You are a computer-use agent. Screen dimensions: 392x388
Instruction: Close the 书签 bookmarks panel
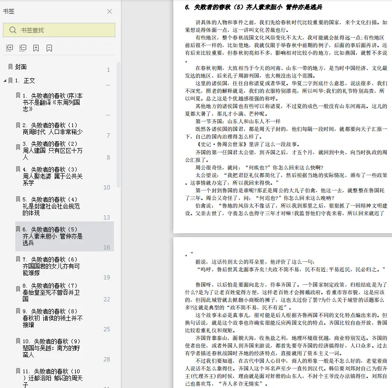(110, 11)
